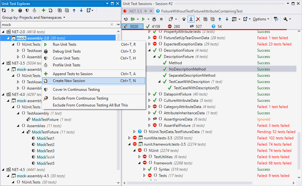Image resolution: width=302 pixels, height=186 pixels.
Task: Remove selected tests with the red X icon
Action: 198,19
